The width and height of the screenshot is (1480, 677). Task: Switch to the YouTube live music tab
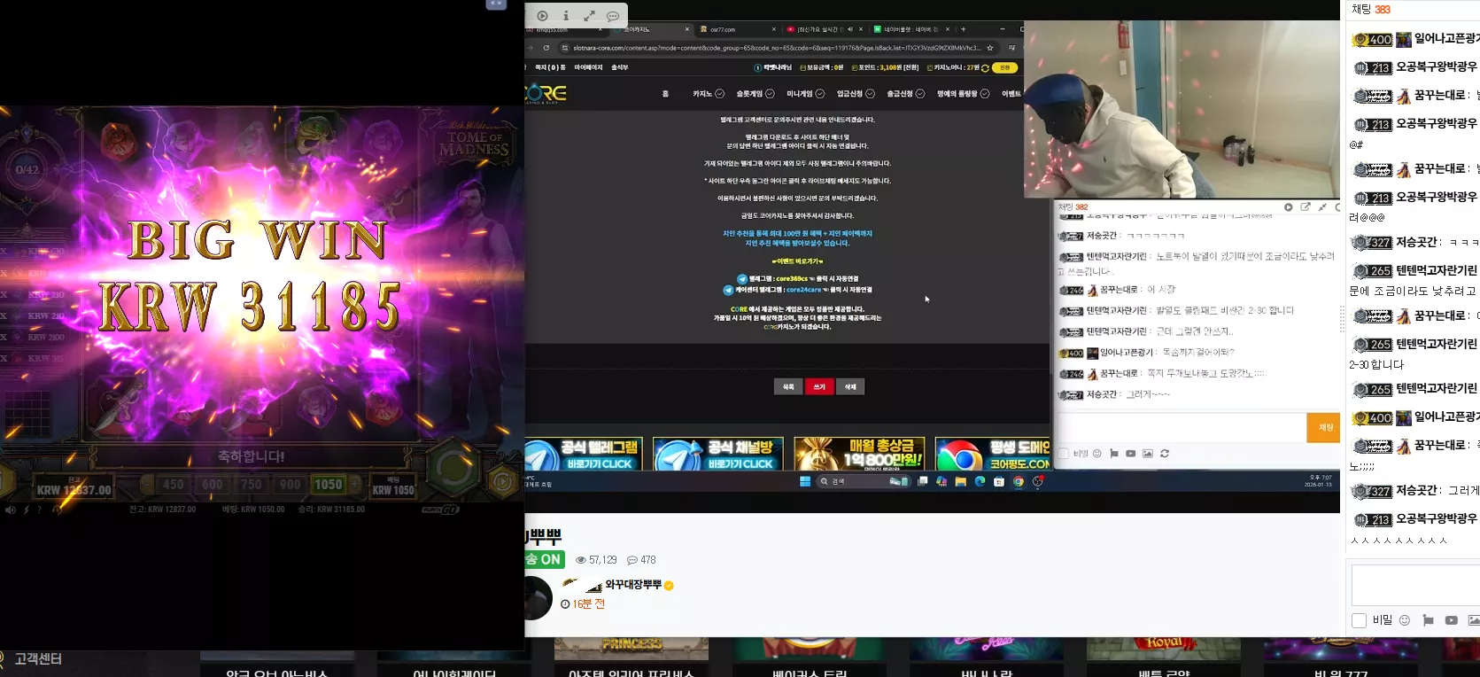[x=825, y=29]
